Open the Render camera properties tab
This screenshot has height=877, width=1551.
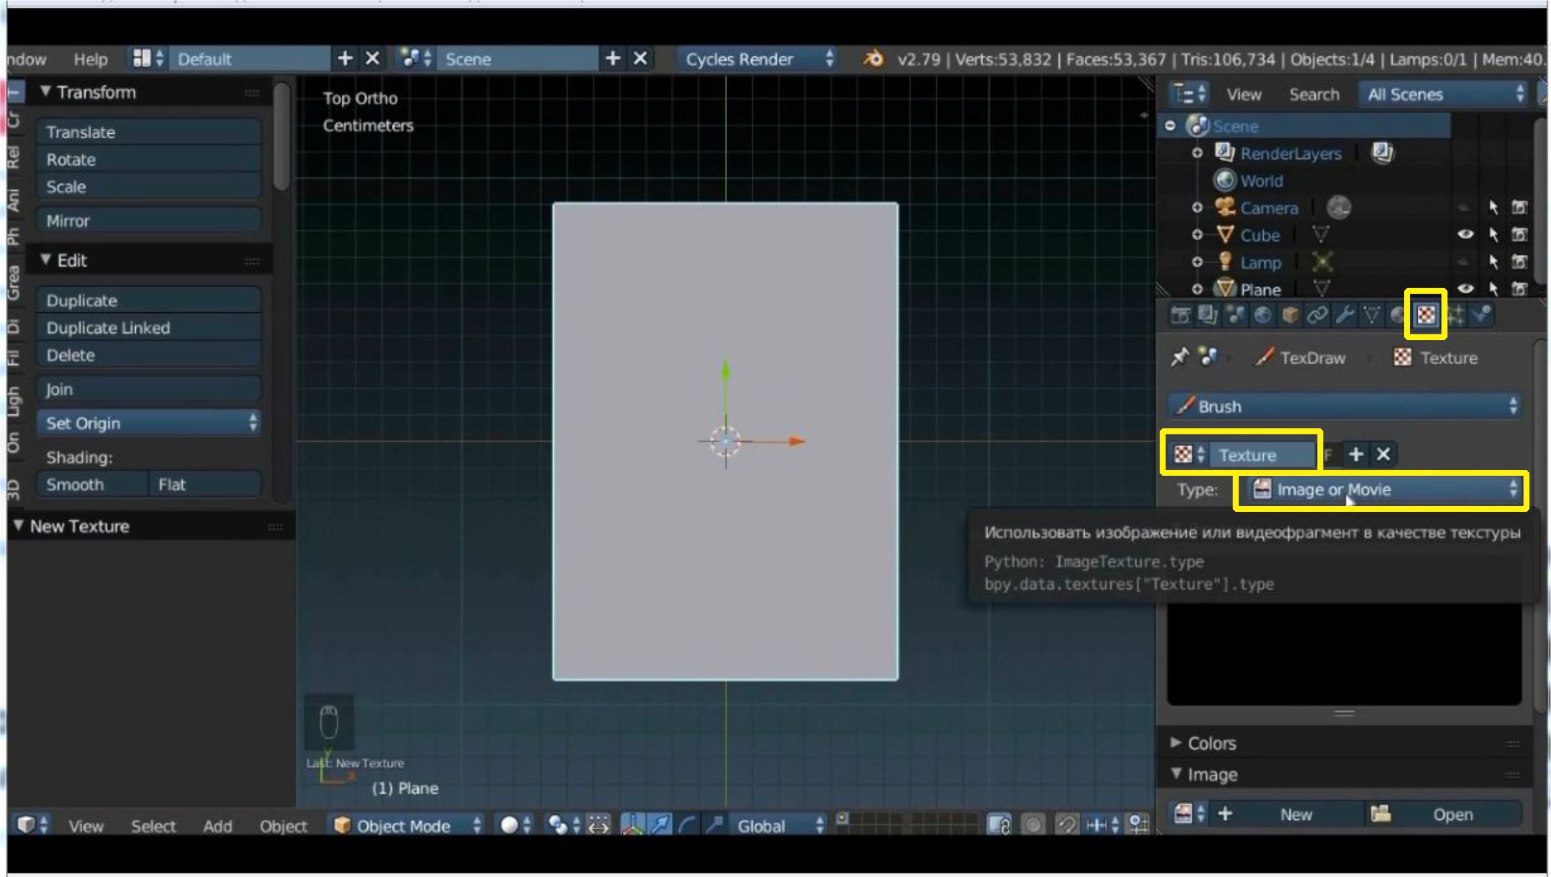coord(1180,315)
